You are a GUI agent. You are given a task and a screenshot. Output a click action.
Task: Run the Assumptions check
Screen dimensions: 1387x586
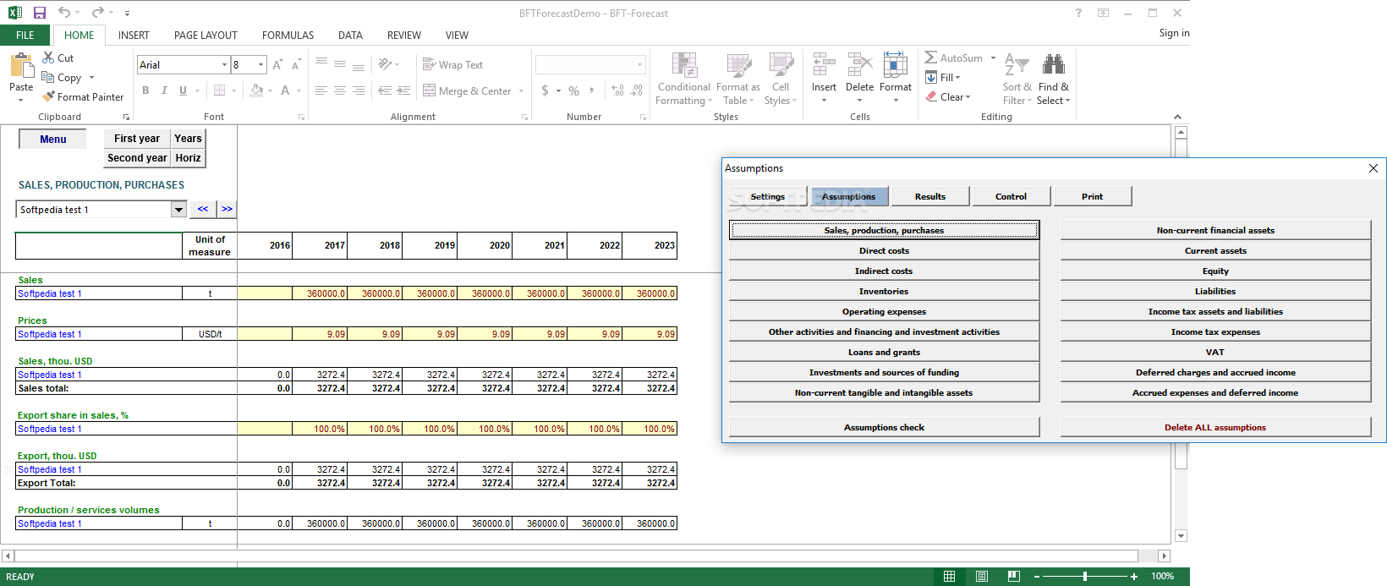tap(884, 427)
